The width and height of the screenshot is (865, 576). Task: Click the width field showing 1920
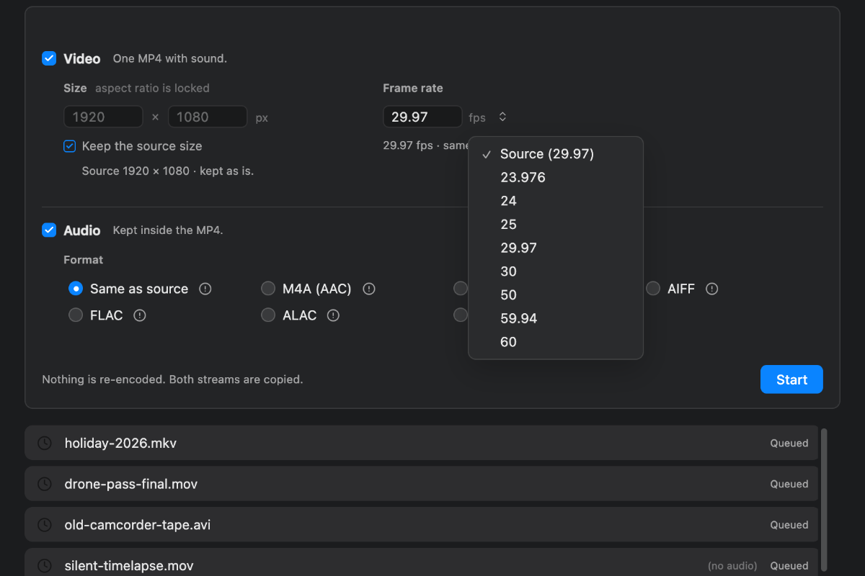(103, 117)
